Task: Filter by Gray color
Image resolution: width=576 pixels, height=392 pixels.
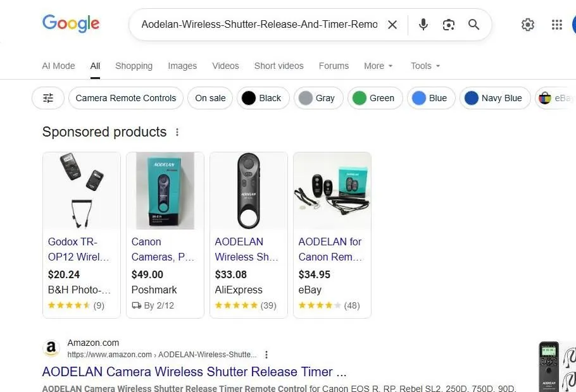Action: (318, 98)
